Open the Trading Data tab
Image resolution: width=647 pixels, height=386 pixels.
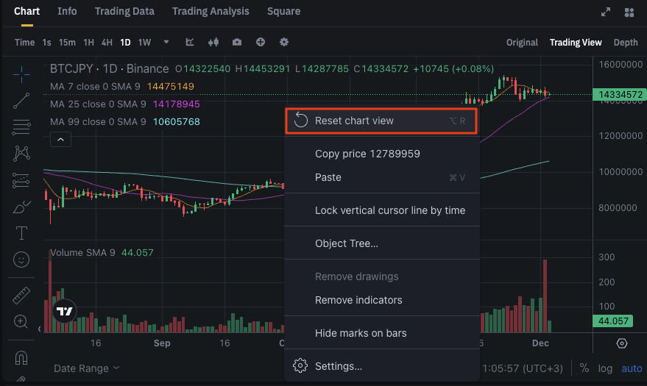click(x=124, y=11)
